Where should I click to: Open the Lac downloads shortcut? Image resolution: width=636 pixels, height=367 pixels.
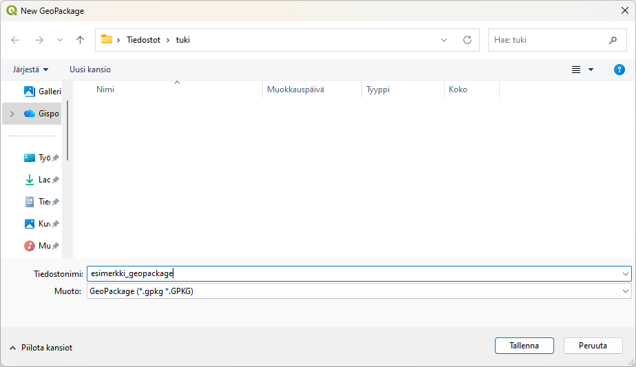37,180
